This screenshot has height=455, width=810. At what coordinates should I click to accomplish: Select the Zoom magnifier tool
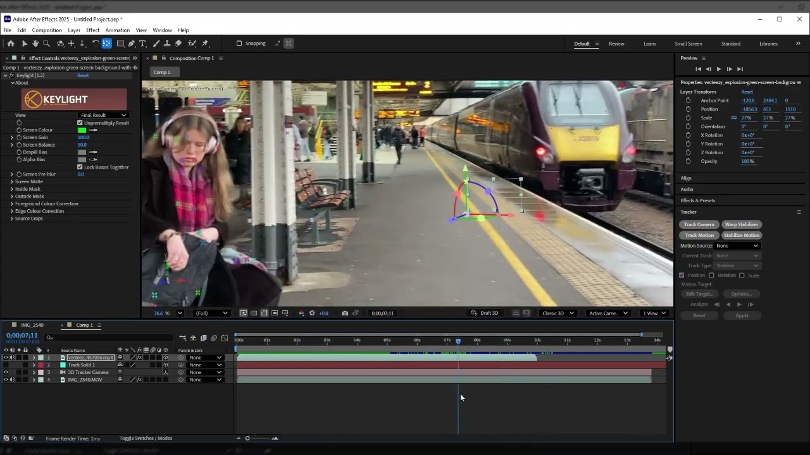[x=46, y=44]
